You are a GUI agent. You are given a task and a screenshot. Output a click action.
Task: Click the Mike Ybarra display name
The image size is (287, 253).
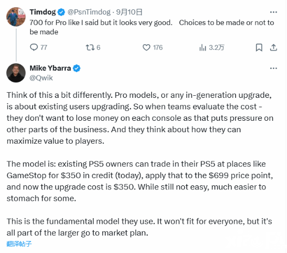[50, 68]
